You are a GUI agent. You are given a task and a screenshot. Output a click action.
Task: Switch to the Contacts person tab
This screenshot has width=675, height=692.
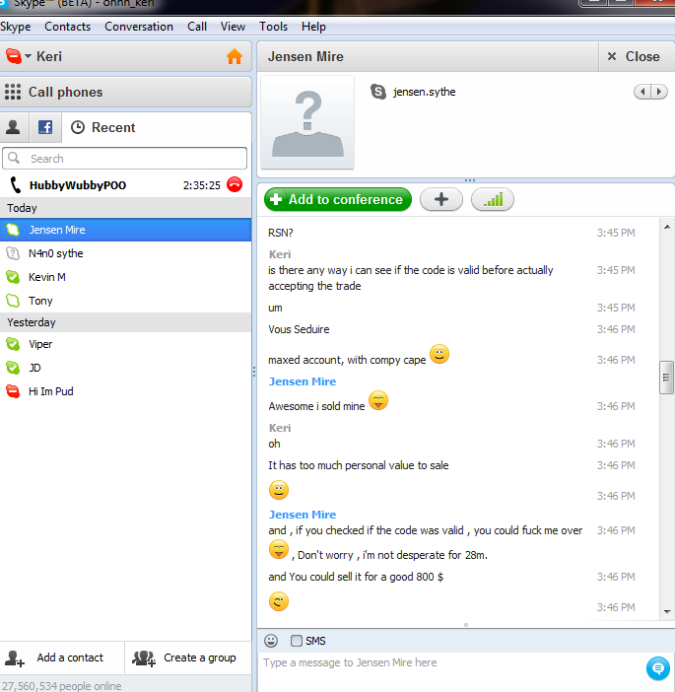coord(13,127)
